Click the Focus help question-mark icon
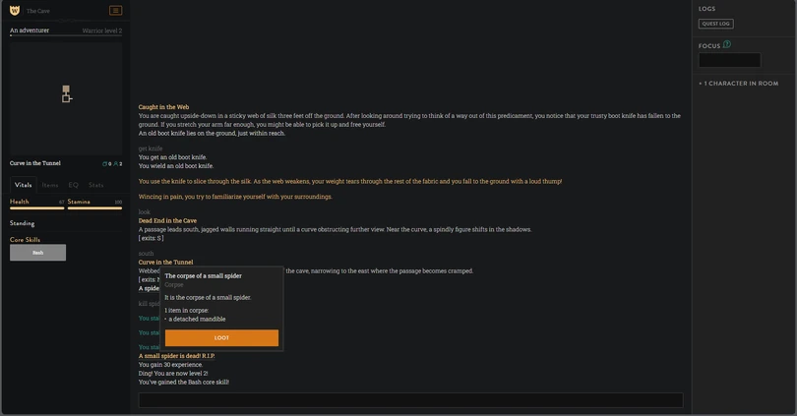Image resolution: width=797 pixels, height=416 pixels. [x=727, y=44]
